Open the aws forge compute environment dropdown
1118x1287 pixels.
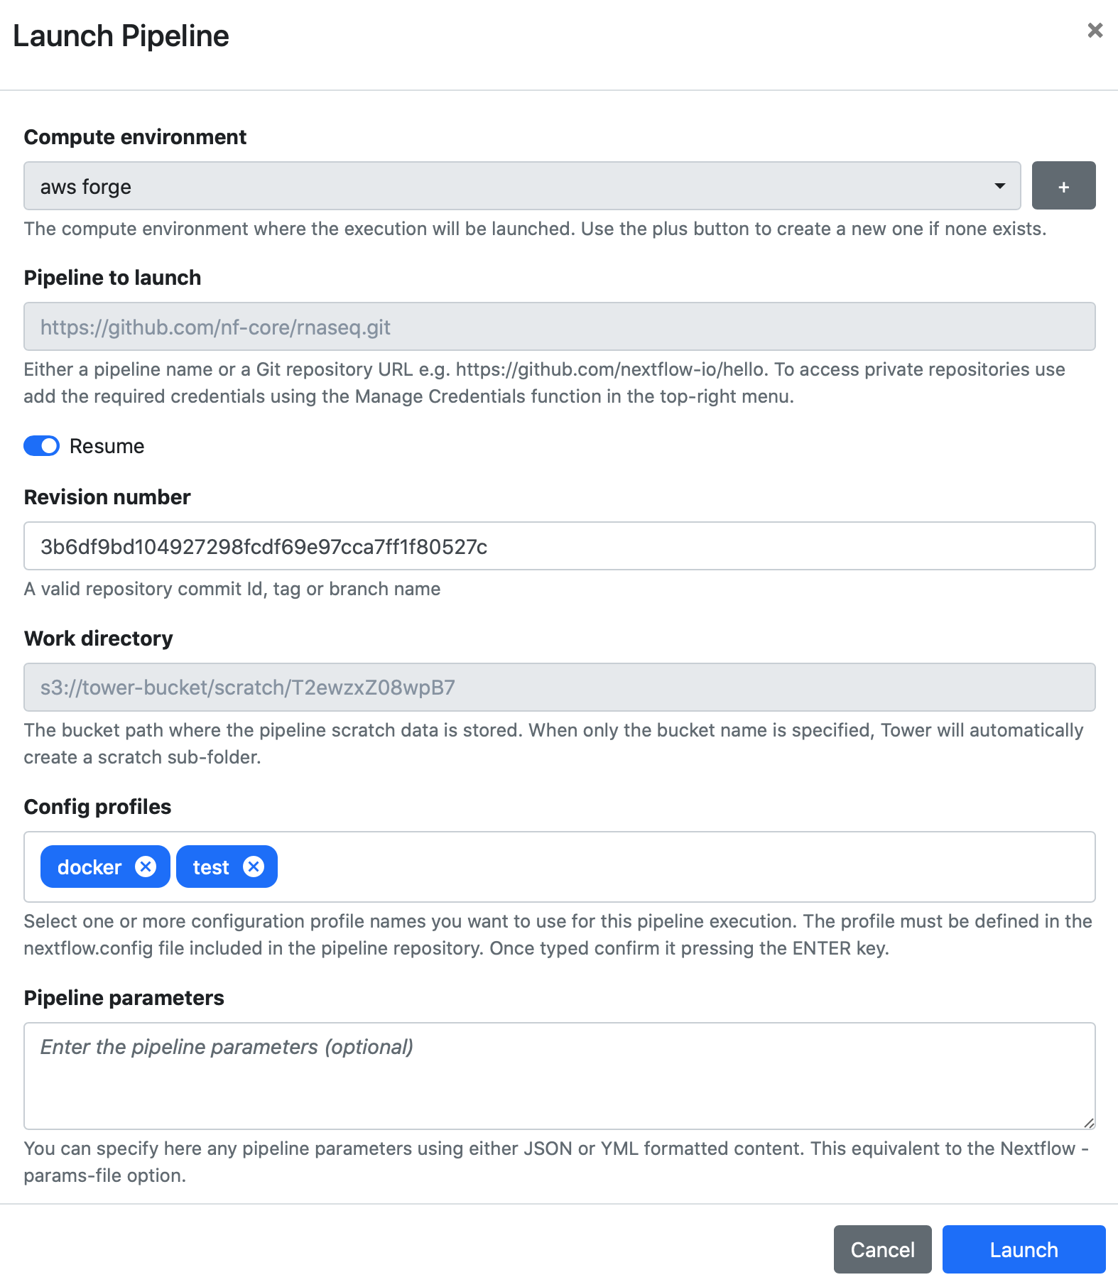(497, 186)
